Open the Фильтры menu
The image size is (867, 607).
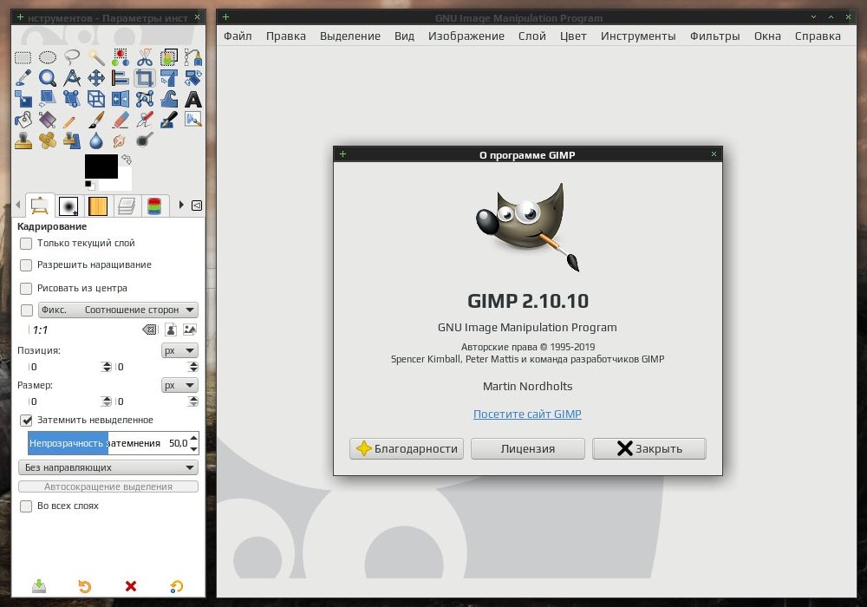coord(714,36)
